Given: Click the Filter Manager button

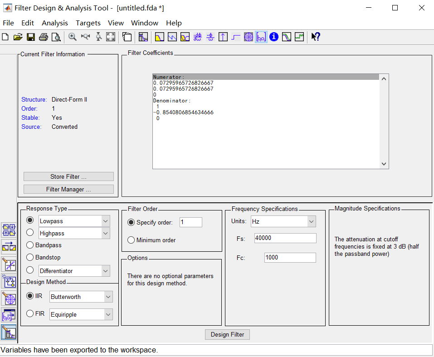Looking at the screenshot, I should tap(68, 190).
